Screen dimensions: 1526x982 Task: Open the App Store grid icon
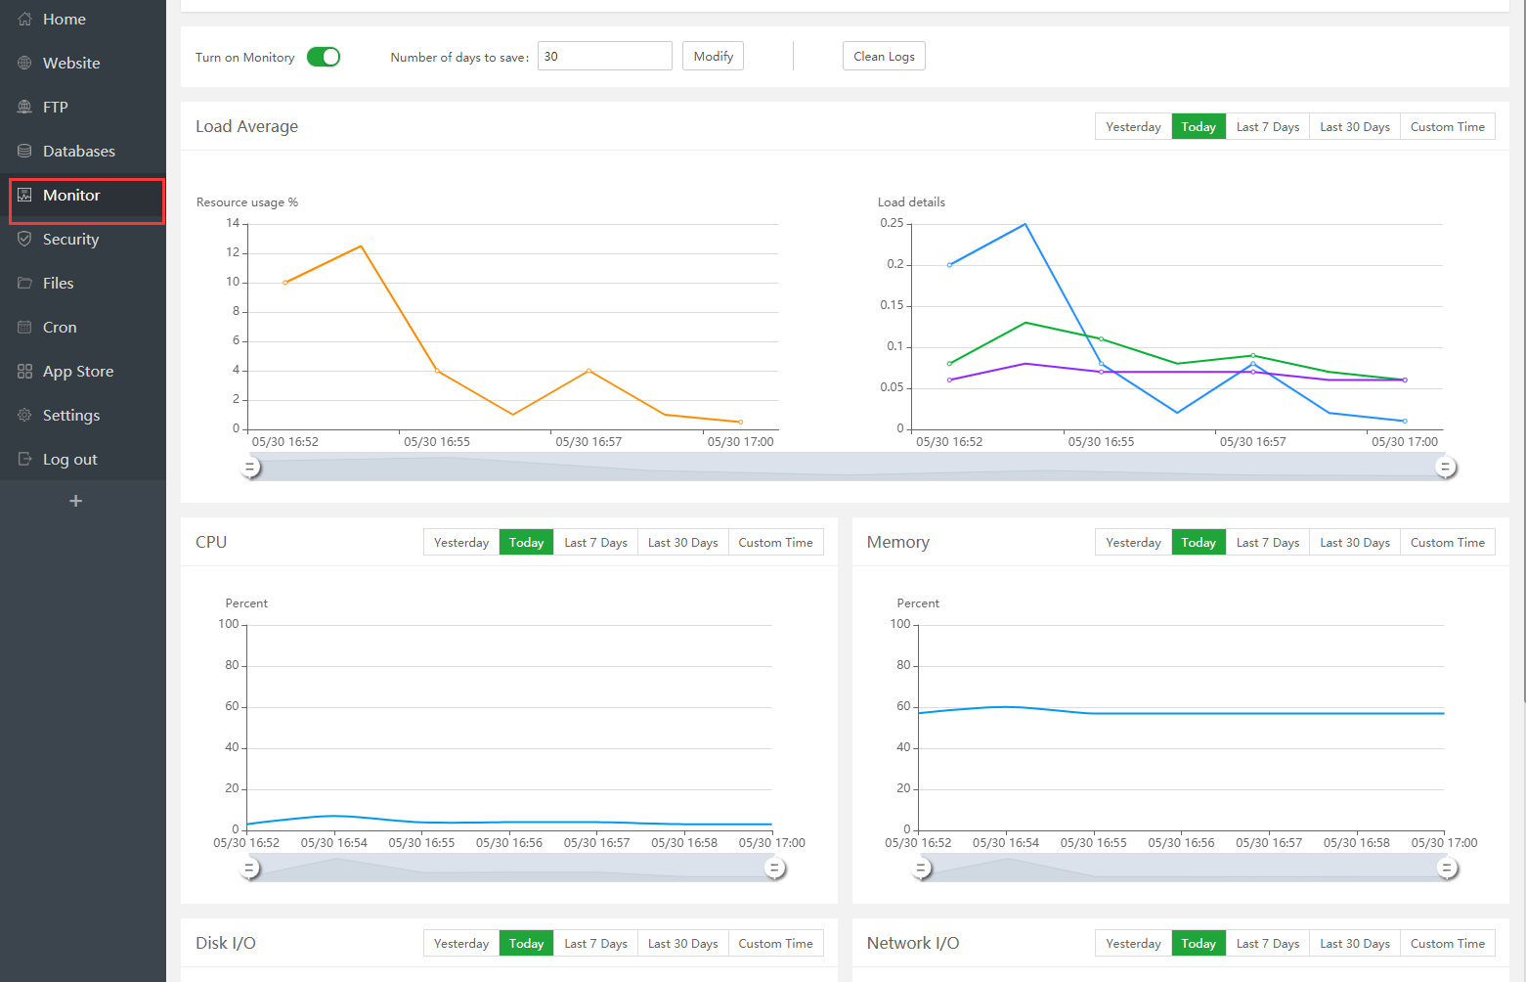(24, 372)
